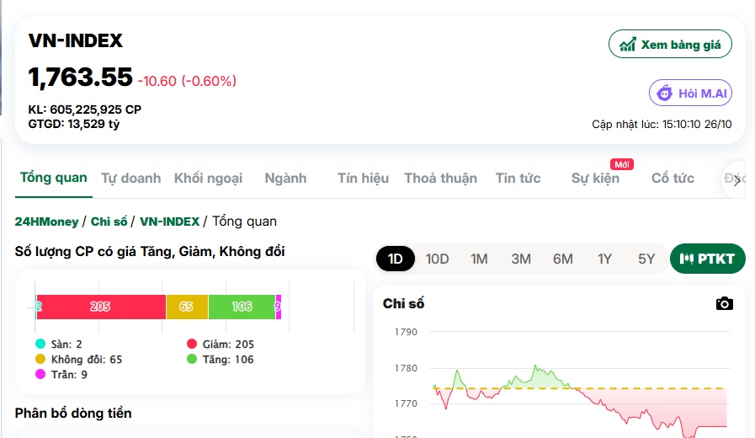The image size is (755, 438).
Task: Open the Xem bảng giá price board button
Action: click(x=670, y=45)
